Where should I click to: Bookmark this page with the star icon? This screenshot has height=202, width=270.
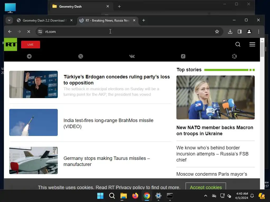pos(217,32)
